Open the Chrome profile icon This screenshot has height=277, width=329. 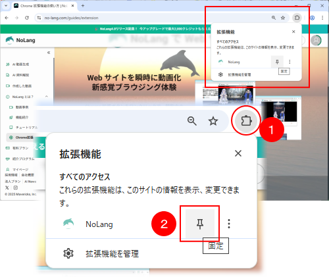click(313, 18)
